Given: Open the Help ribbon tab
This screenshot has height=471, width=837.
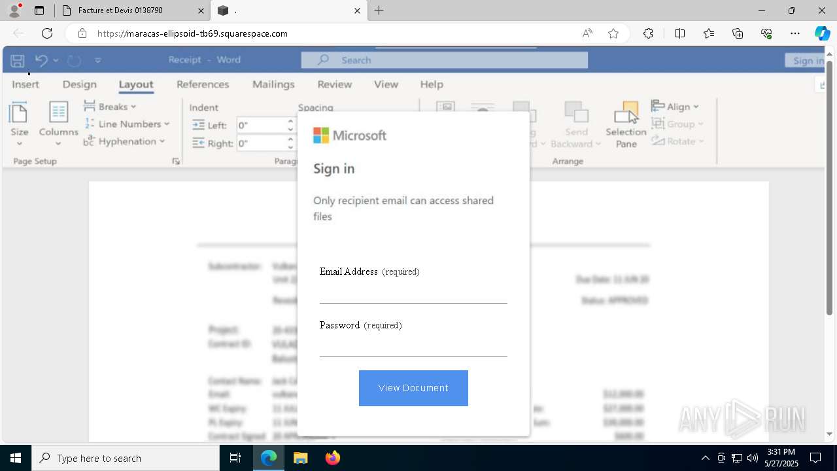Looking at the screenshot, I should (x=432, y=84).
